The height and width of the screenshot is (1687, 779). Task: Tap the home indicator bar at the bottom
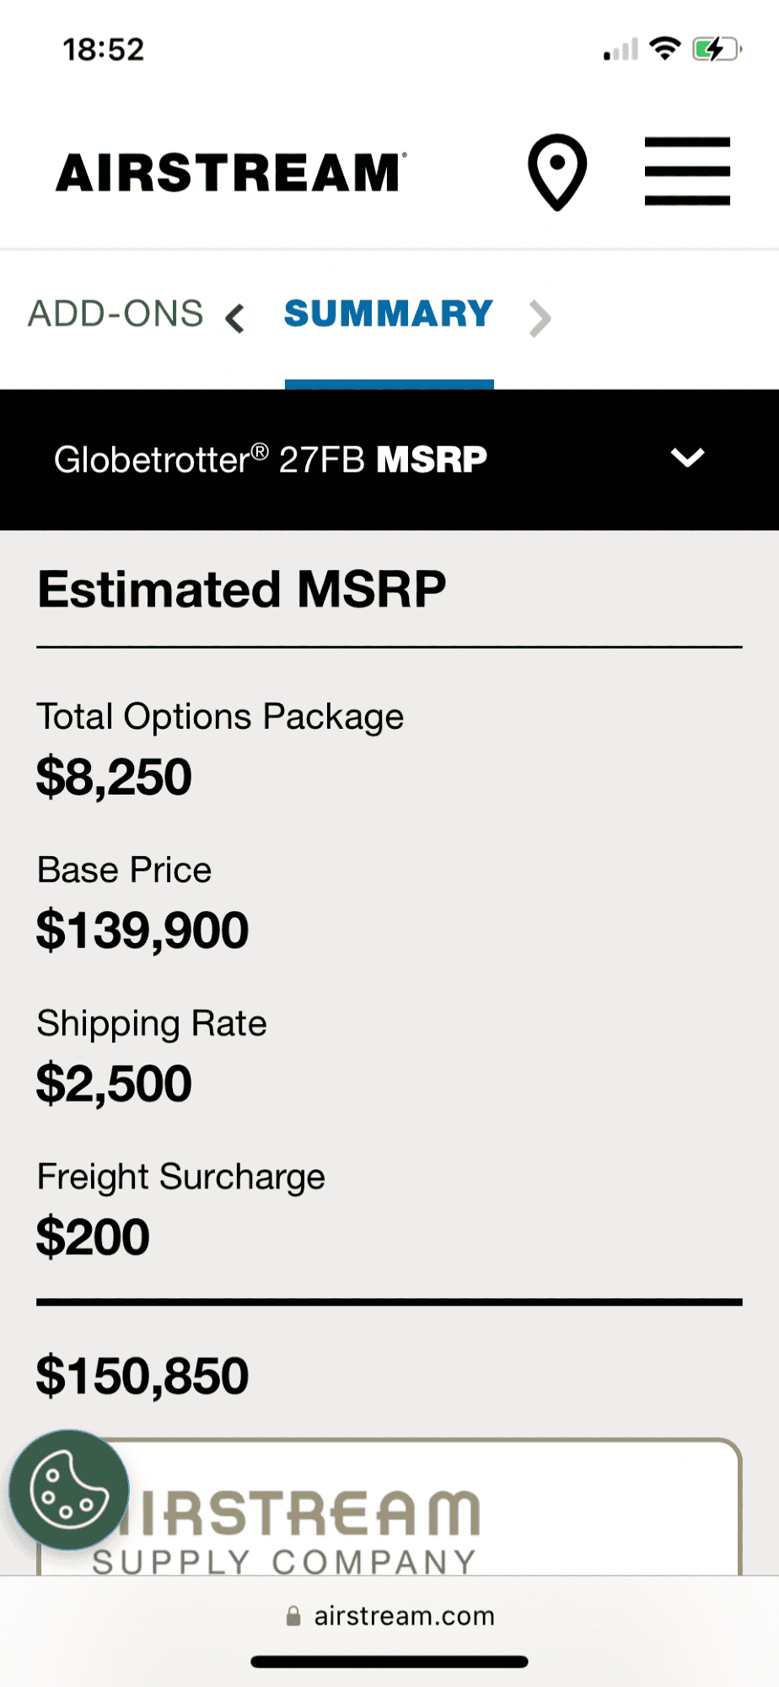(x=389, y=1662)
